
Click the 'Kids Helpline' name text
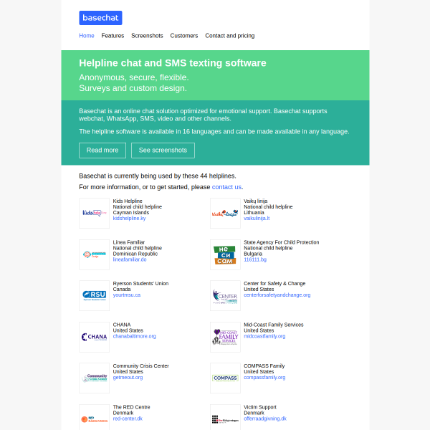point(128,201)
